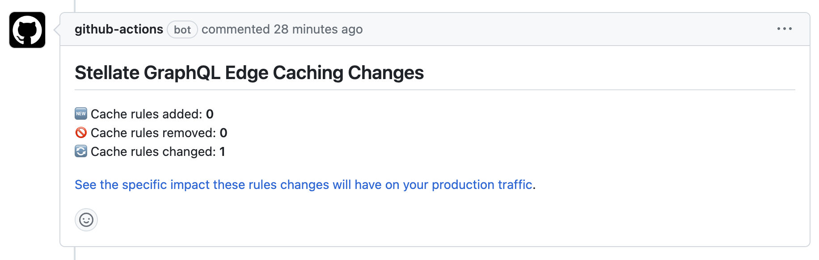Screen dimensions: 819x260
Task: Click the refresh emoji beside cache rules changed
Action: pos(80,151)
